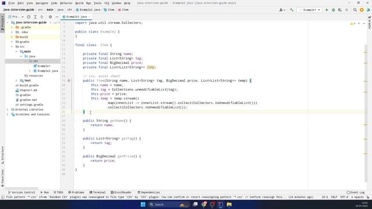This screenshot has height=209, width=372.
Task: Click the gutter override marker at constructor
Action: click(x=69, y=81)
